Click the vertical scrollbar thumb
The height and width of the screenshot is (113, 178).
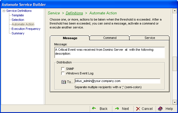tap(175, 64)
